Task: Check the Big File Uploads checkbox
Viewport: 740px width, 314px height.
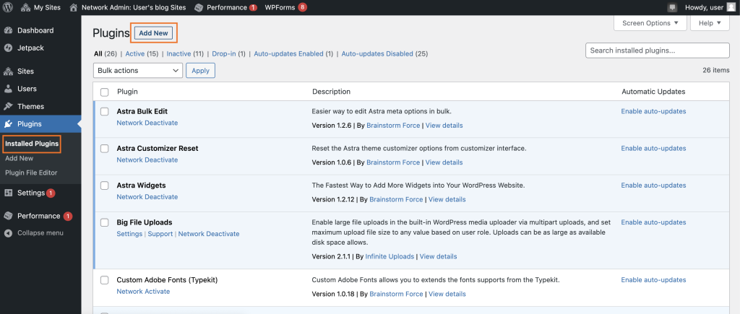Action: (105, 222)
